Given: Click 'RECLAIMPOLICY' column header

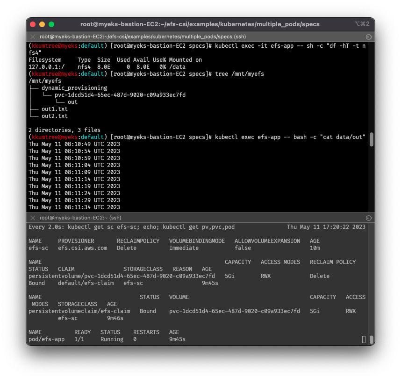Looking at the screenshot, I should 138,241.
